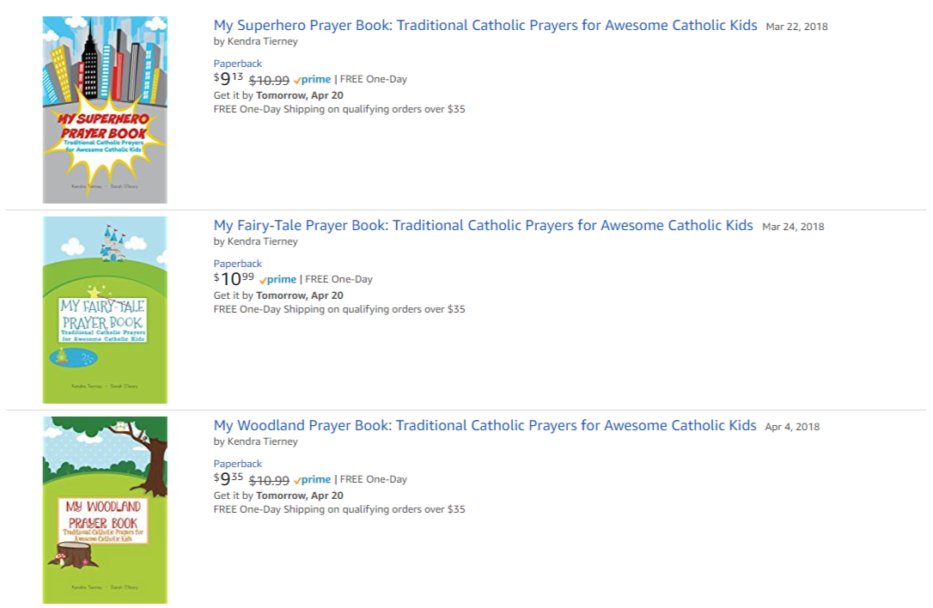Click Kendra Tierney author under Superhero book
Image resolution: width=933 pixels, height=608 pixels.
(262, 40)
